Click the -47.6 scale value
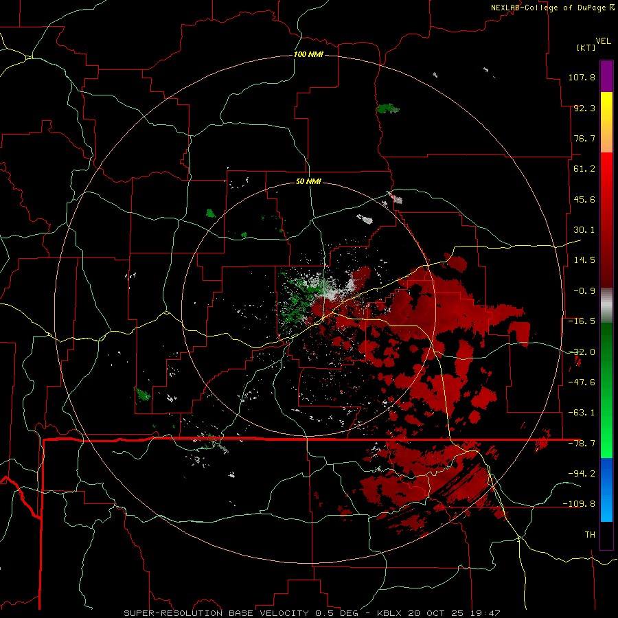 pyautogui.click(x=582, y=382)
